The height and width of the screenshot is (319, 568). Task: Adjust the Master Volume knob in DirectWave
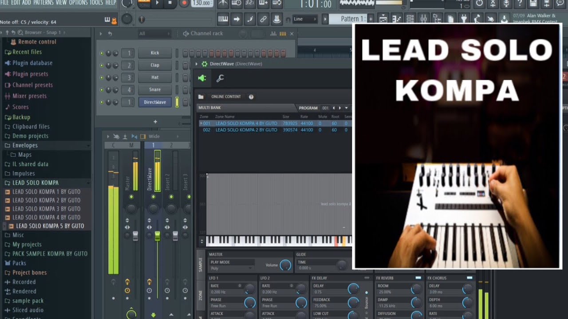tap(285, 265)
